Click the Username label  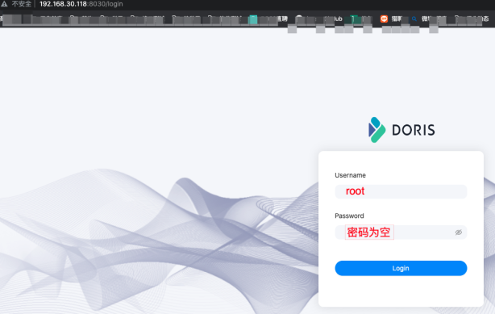350,175
